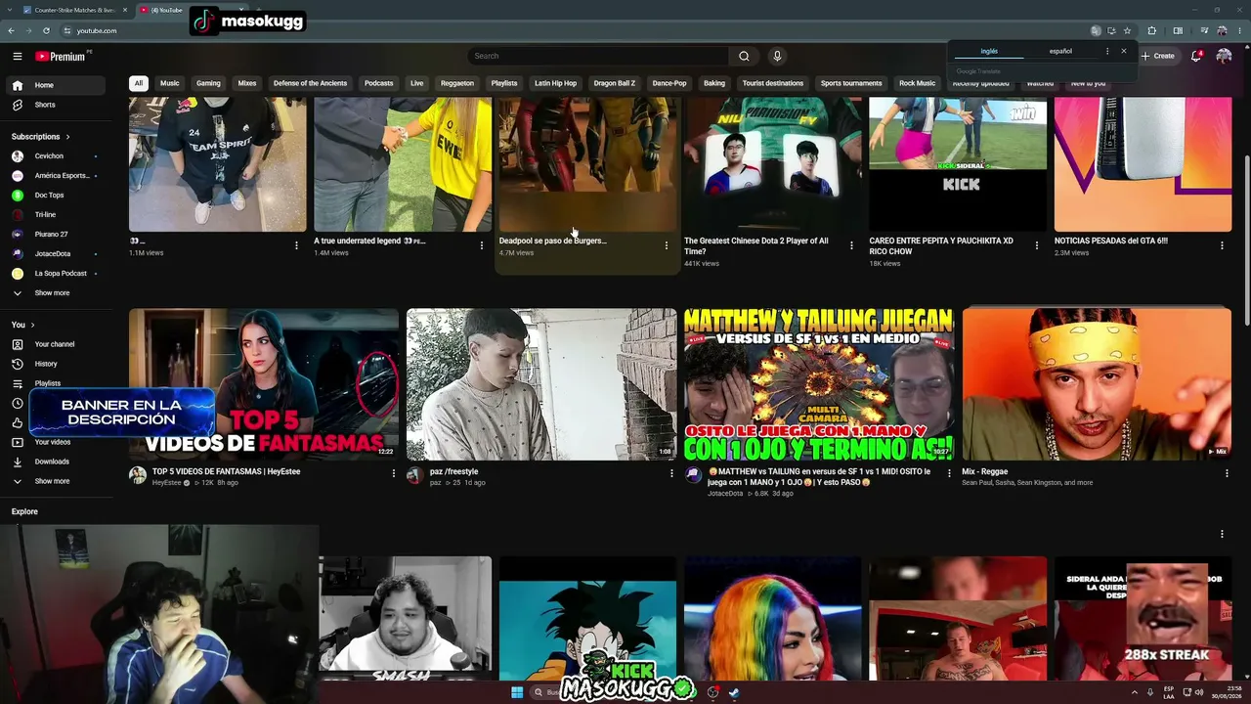
Task: Select the inglés tab in Translate popup
Action: 989,51
